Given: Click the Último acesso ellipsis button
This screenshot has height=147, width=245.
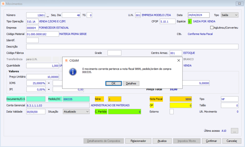Looking at the screenshot, I should [235, 131].
